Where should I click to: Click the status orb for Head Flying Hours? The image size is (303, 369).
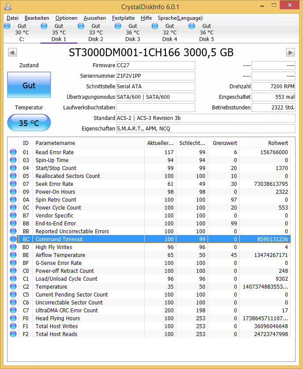(13, 318)
